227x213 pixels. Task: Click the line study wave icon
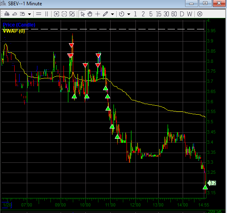tap(15, 14)
